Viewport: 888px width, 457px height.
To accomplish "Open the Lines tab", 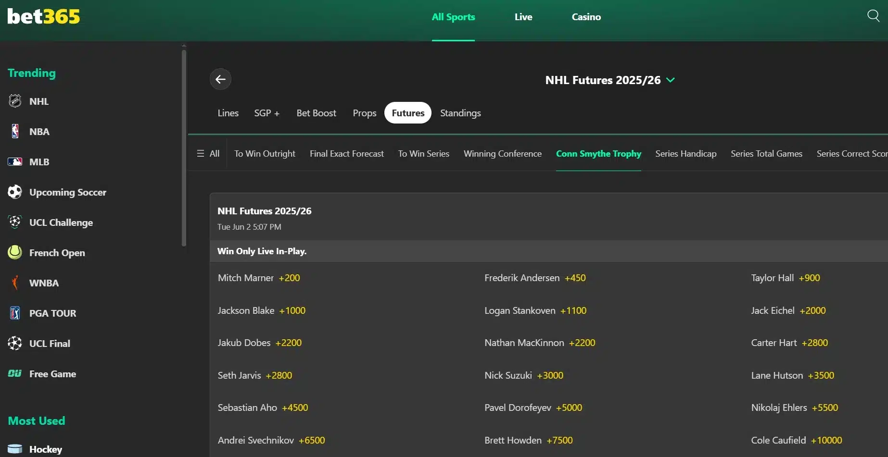I will pyautogui.click(x=228, y=113).
